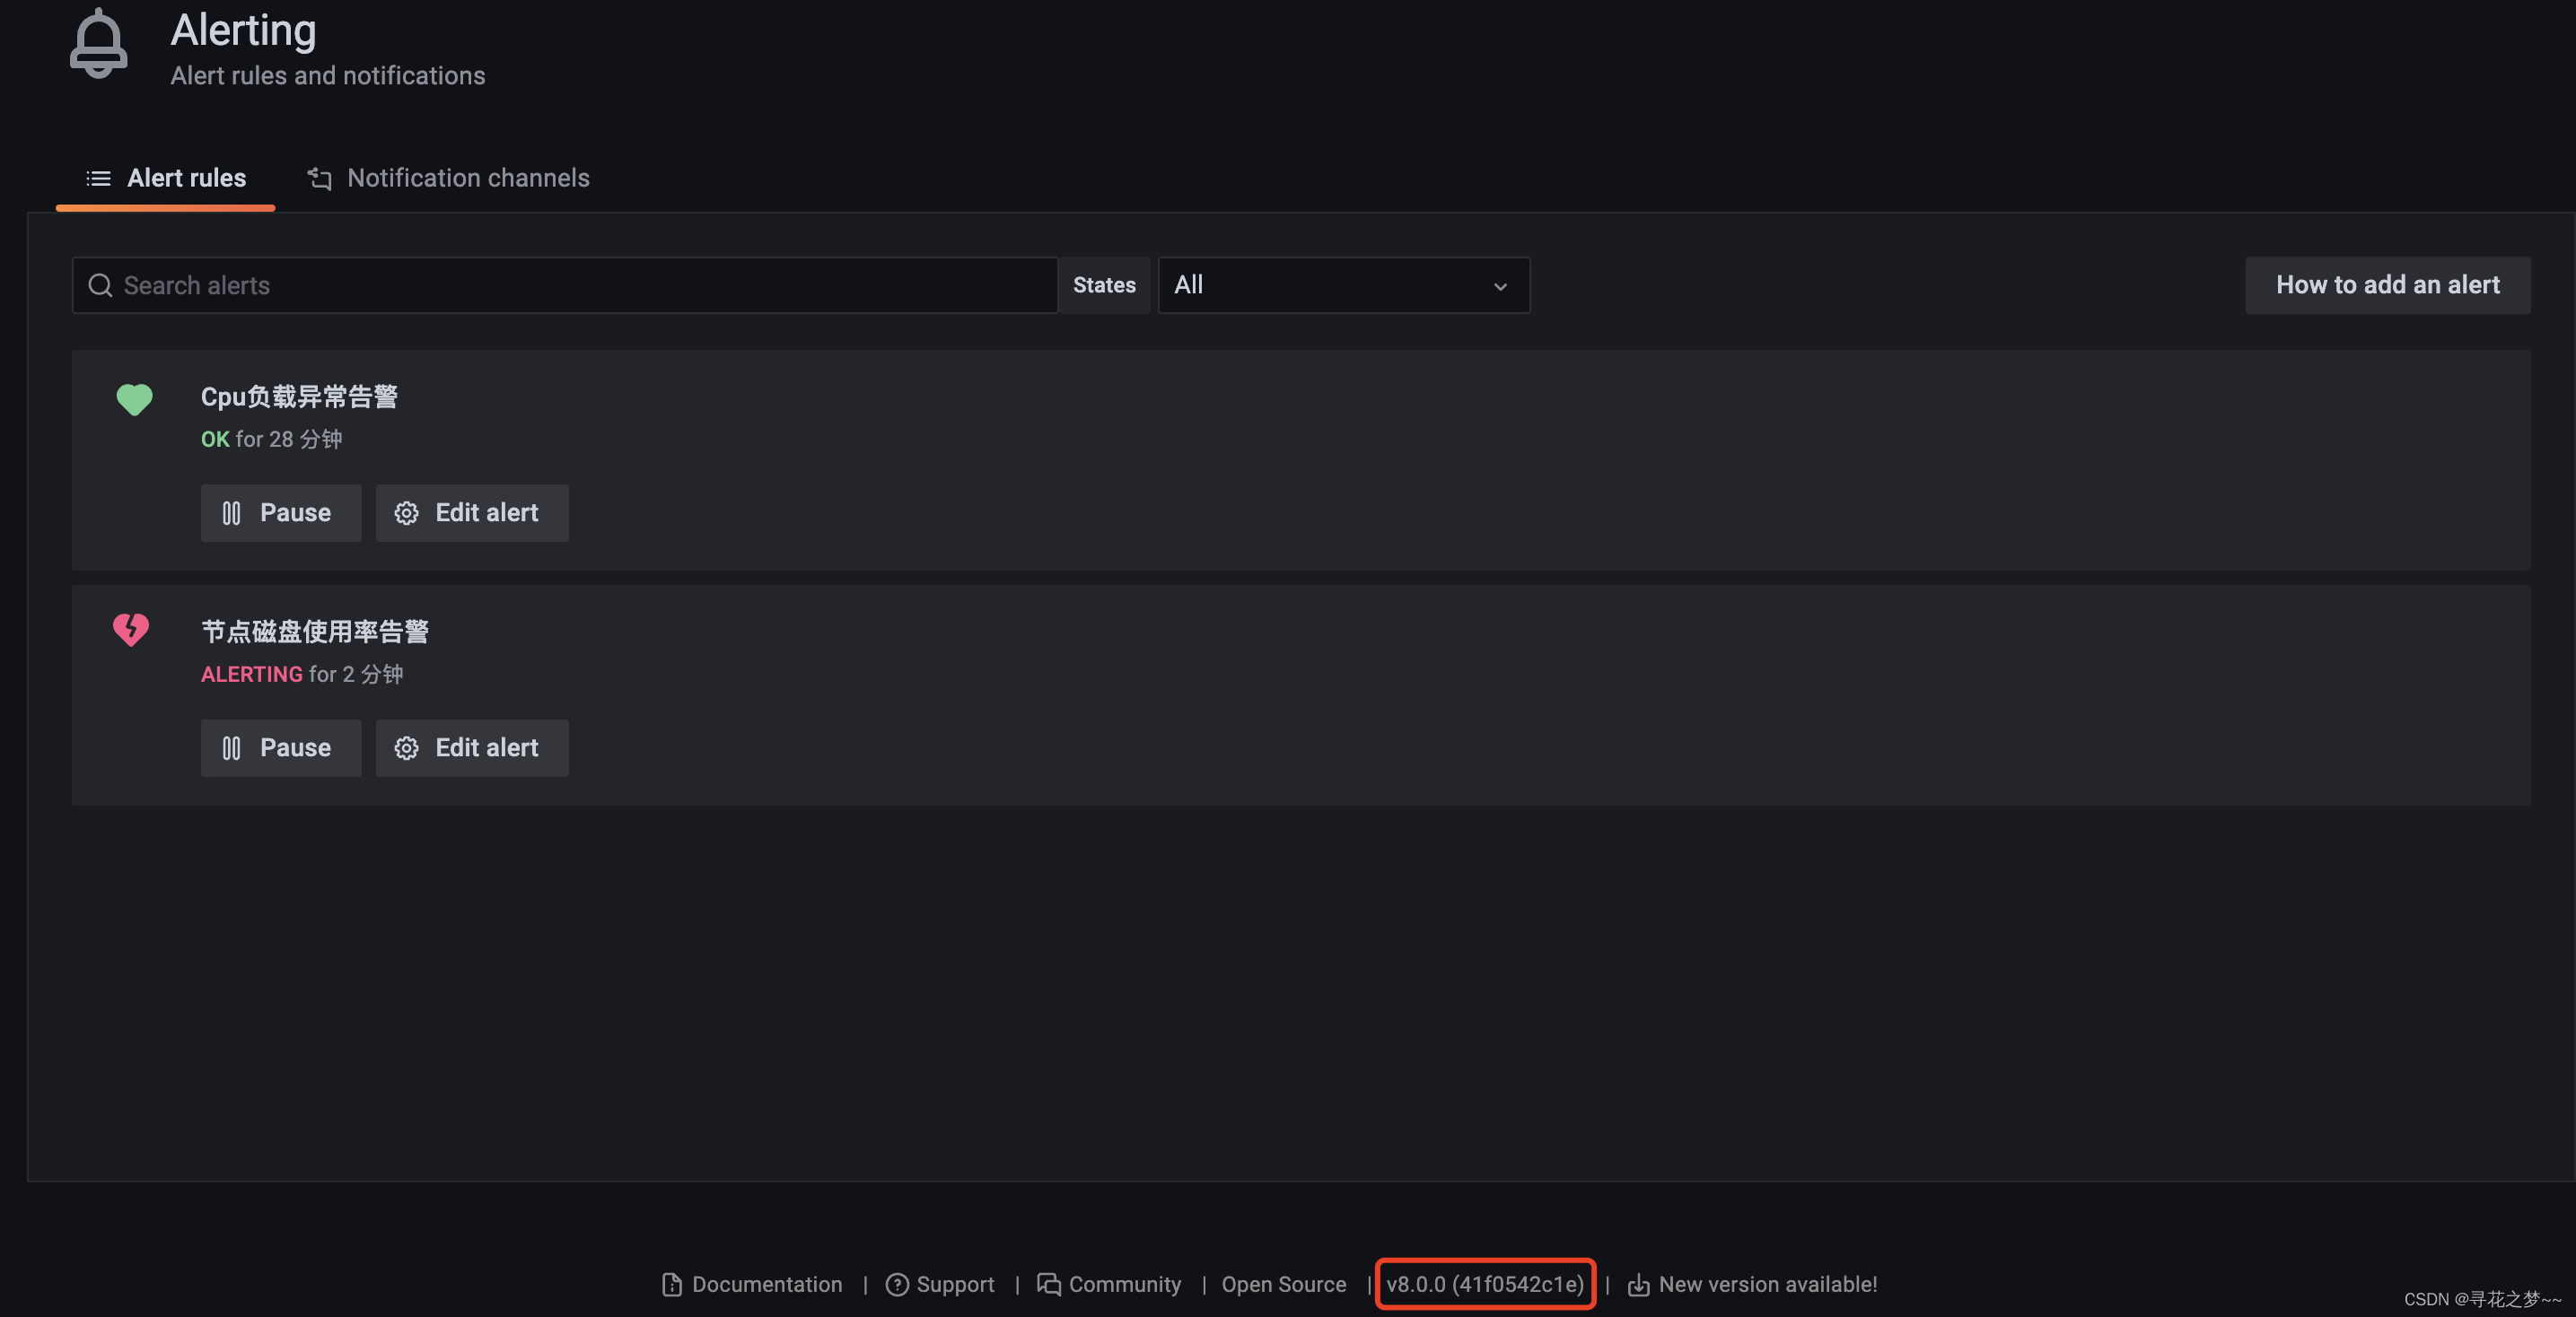Viewport: 2576px width, 1317px height.
Task: Click How to add an alert
Action: 2387,286
